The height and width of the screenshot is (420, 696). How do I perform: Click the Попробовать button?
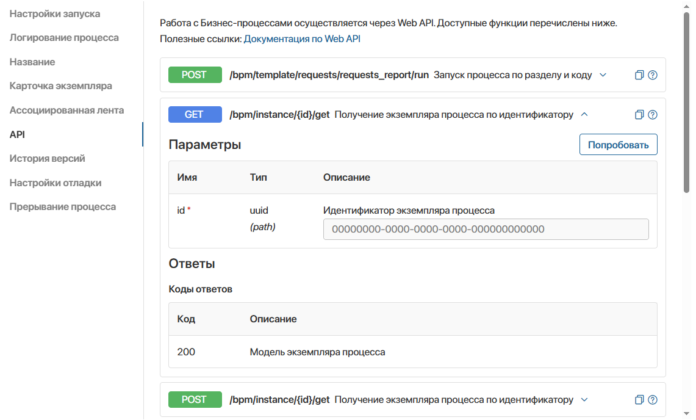pyautogui.click(x=619, y=145)
